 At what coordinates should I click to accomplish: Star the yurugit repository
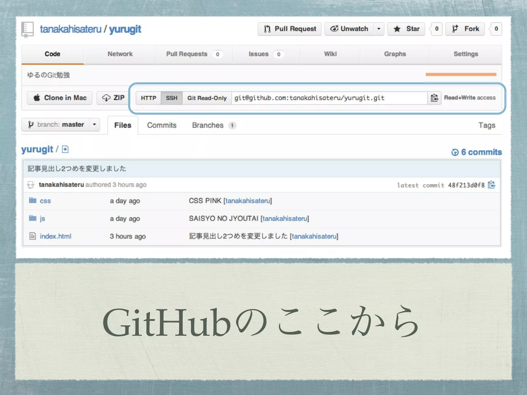click(406, 29)
